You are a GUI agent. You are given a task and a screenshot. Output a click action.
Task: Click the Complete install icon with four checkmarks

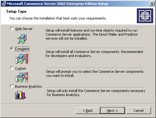(22, 59)
